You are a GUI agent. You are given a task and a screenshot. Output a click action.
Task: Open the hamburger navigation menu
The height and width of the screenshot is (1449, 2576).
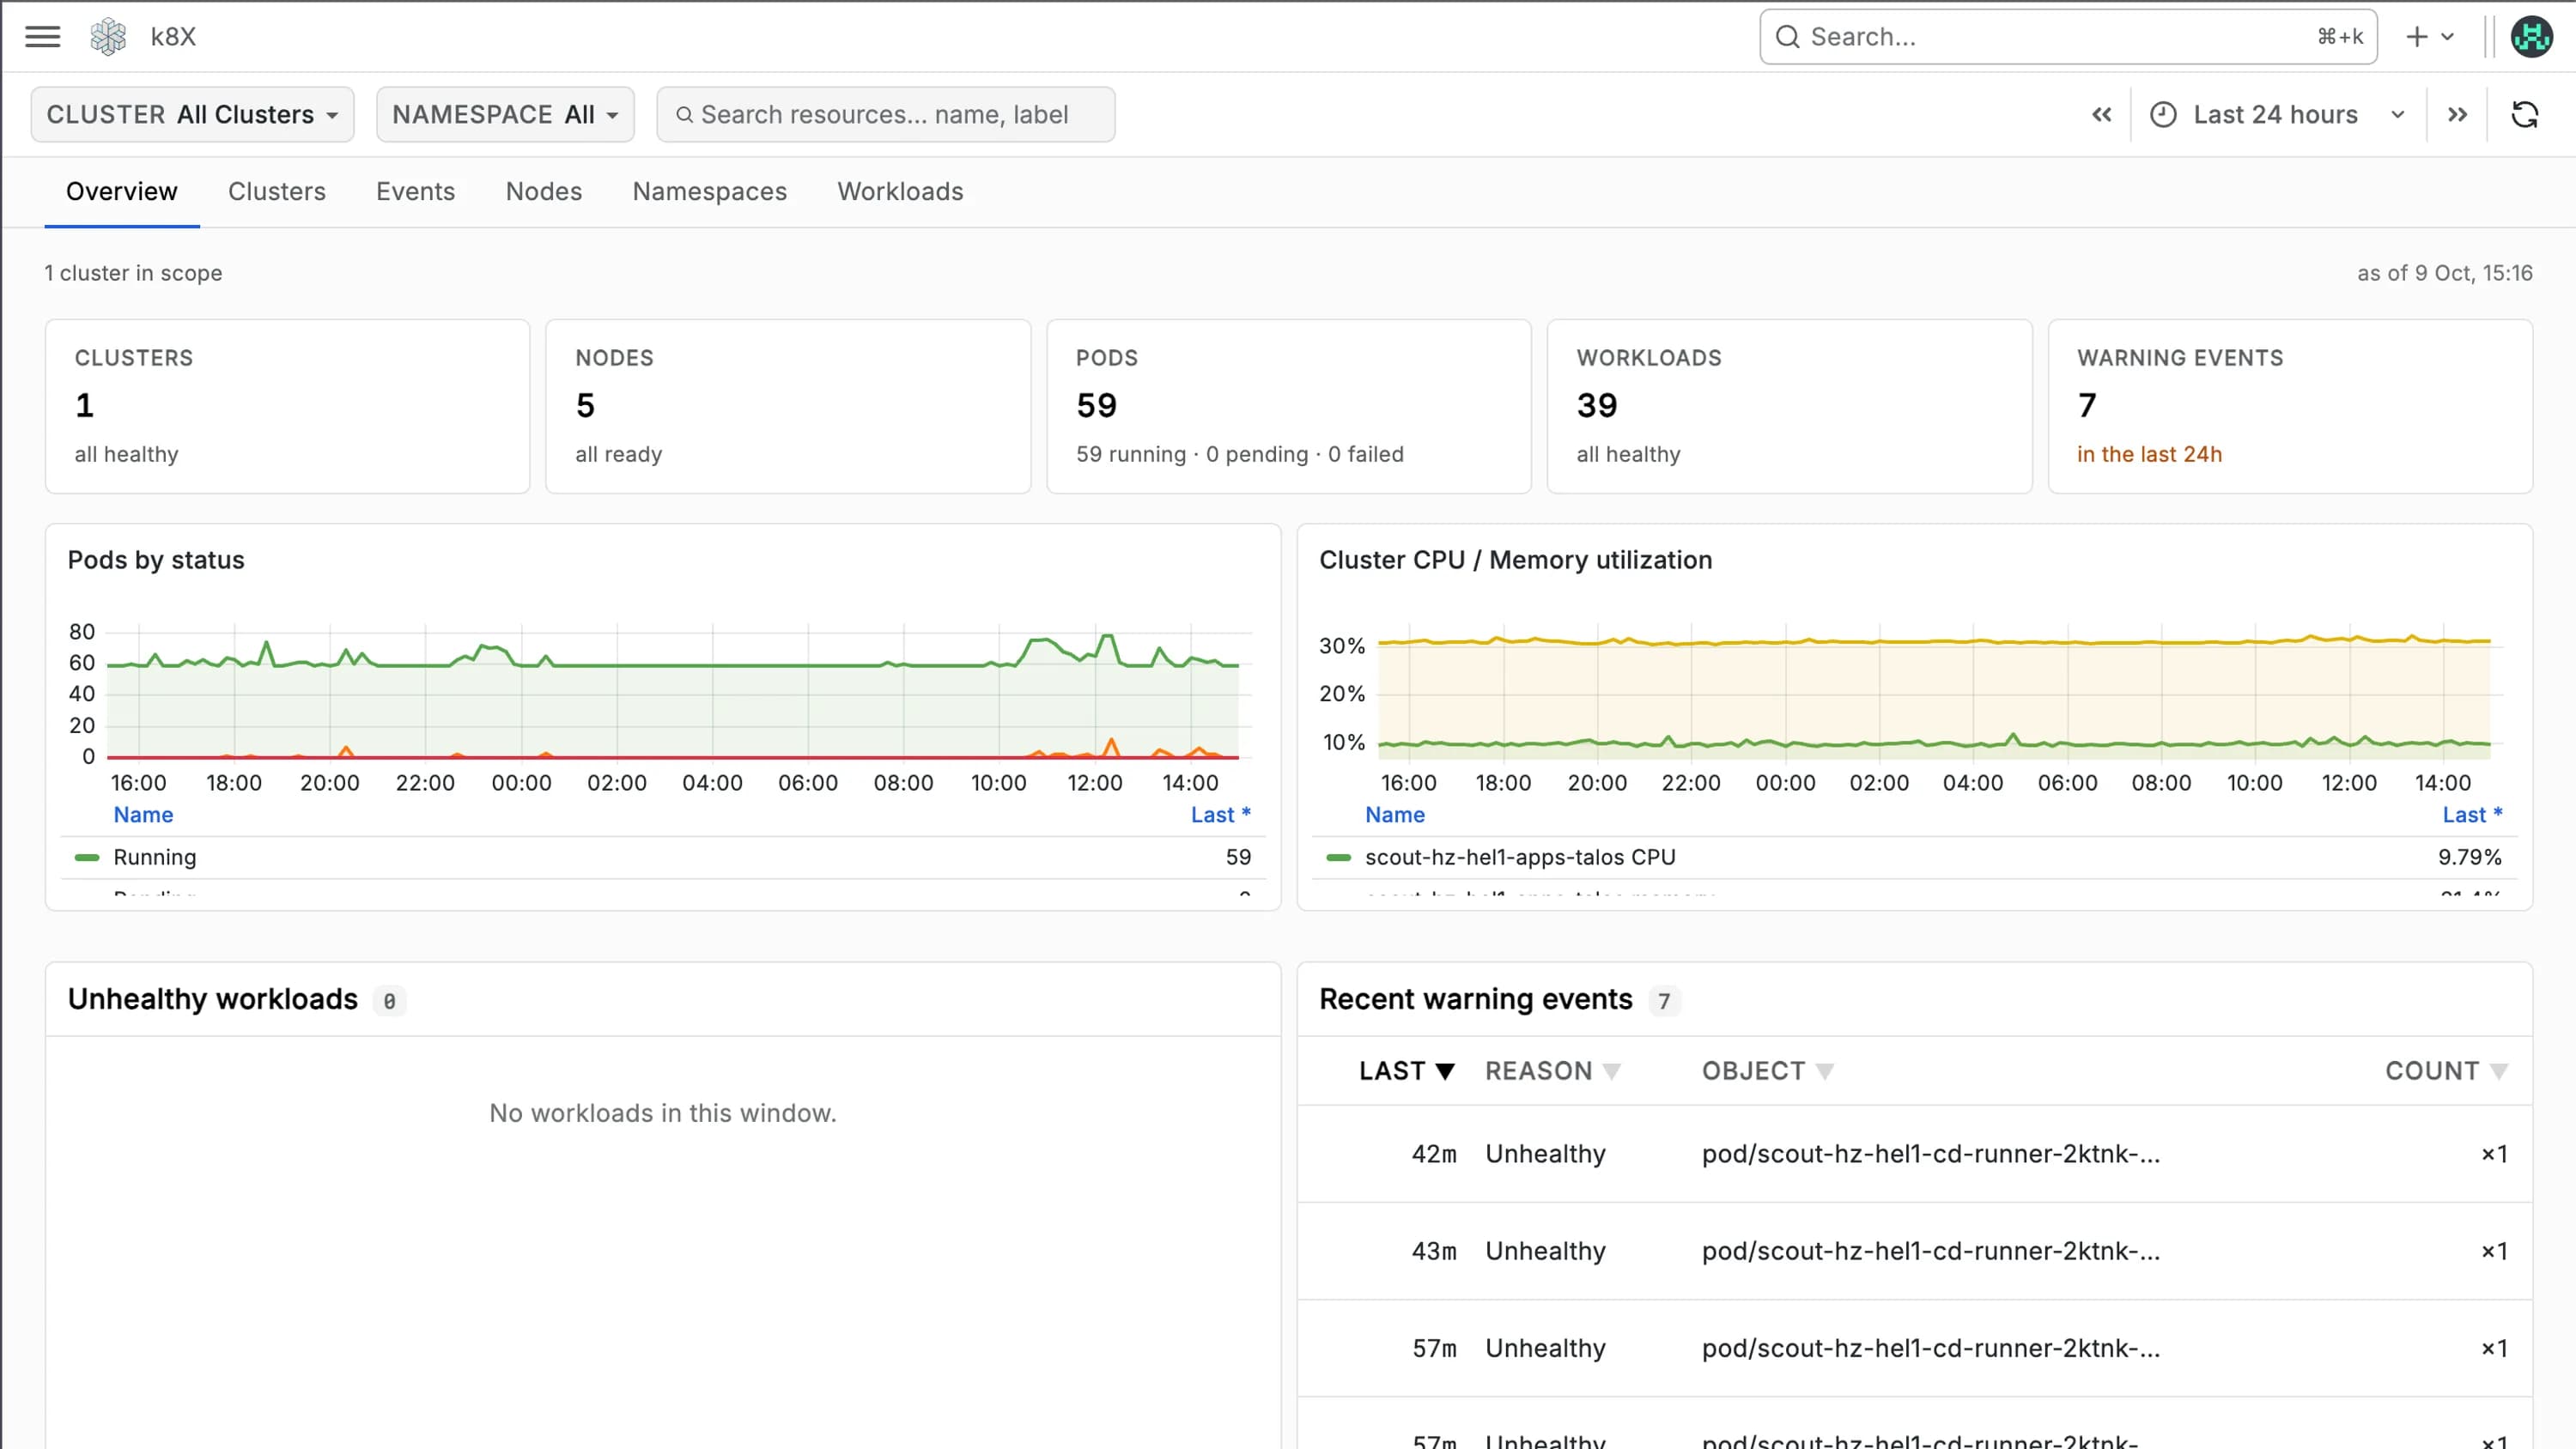pos(42,37)
